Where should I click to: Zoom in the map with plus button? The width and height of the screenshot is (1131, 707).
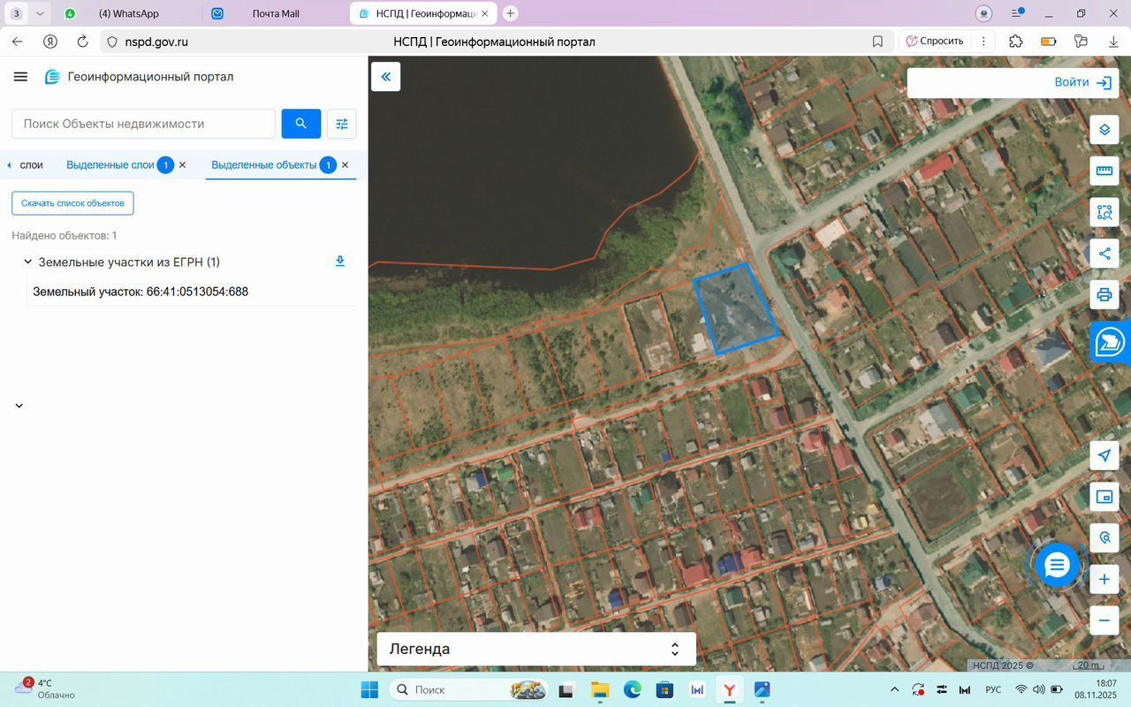(1104, 580)
